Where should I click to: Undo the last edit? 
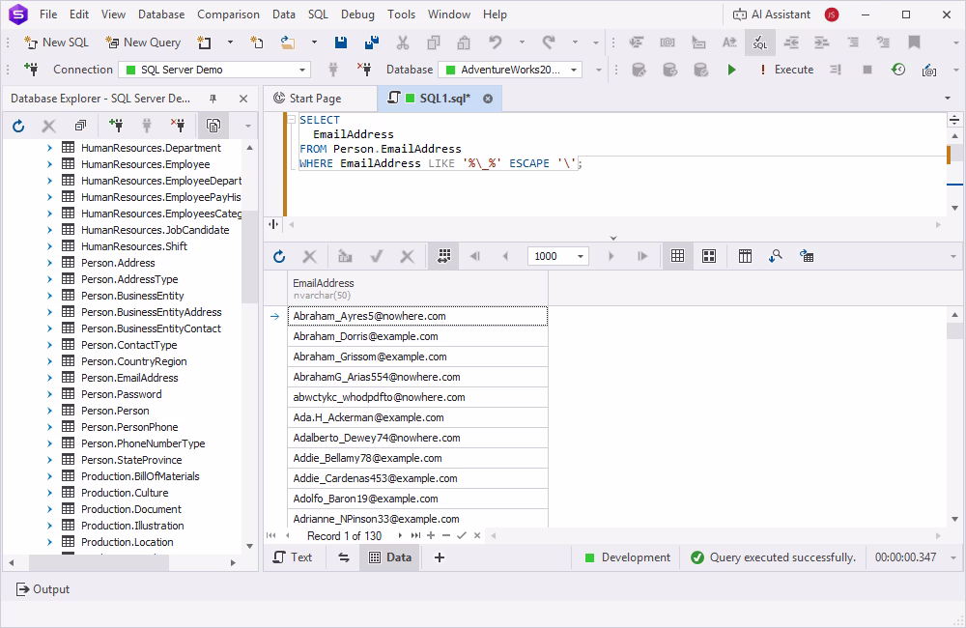pos(496,43)
